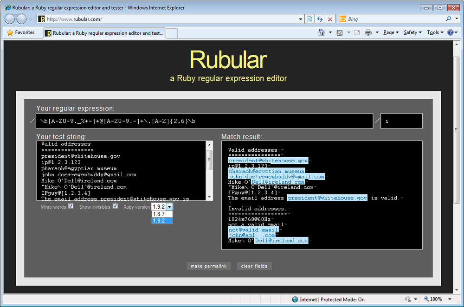Screen dimensions: 464x307
Task: Click the Home icon in the toolbar
Action: point(322,32)
